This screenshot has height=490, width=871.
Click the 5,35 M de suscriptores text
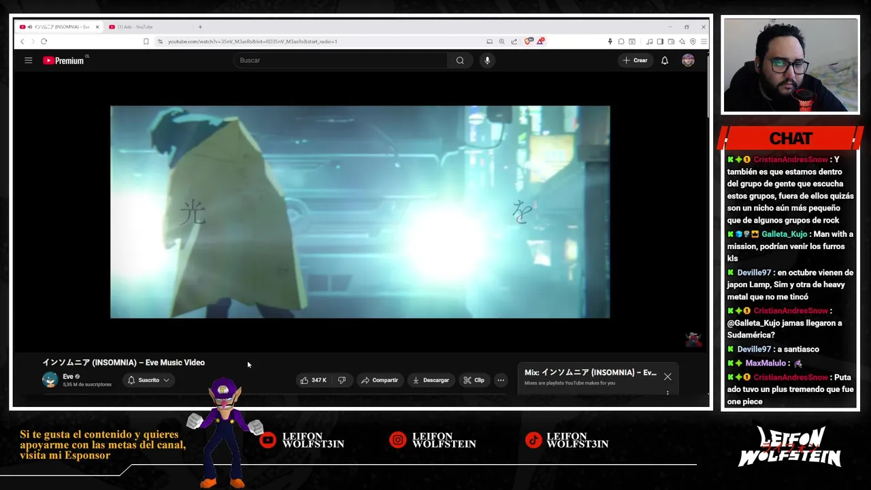(87, 385)
